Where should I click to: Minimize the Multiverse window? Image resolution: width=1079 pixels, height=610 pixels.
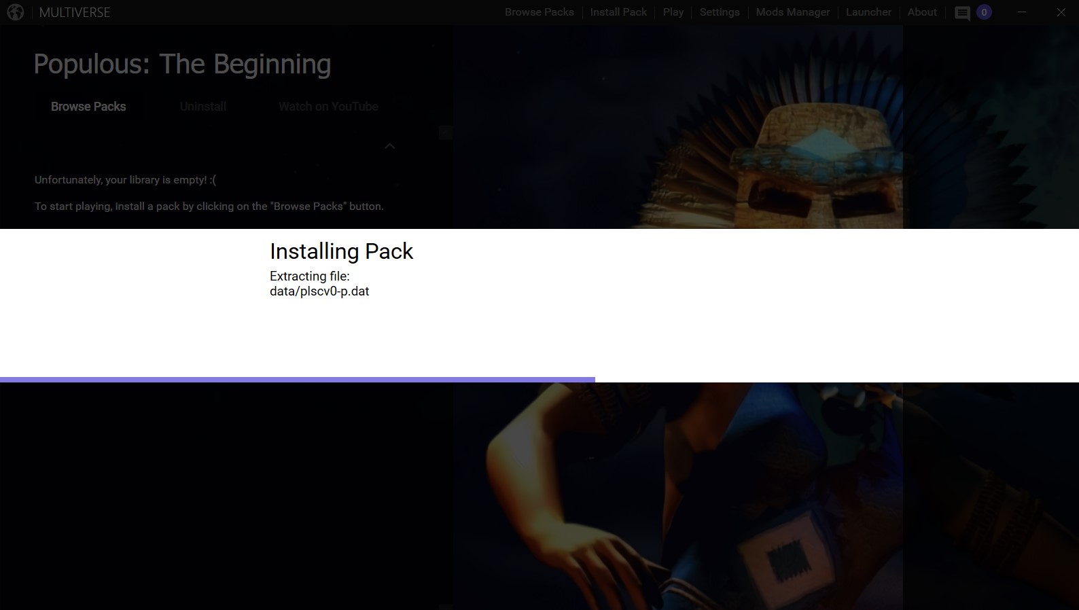tap(1022, 12)
